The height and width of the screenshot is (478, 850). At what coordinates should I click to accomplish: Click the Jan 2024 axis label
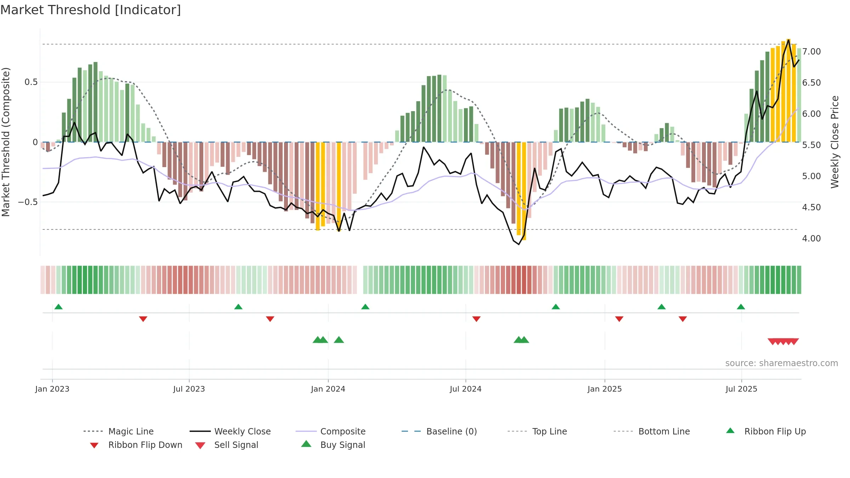coord(328,389)
